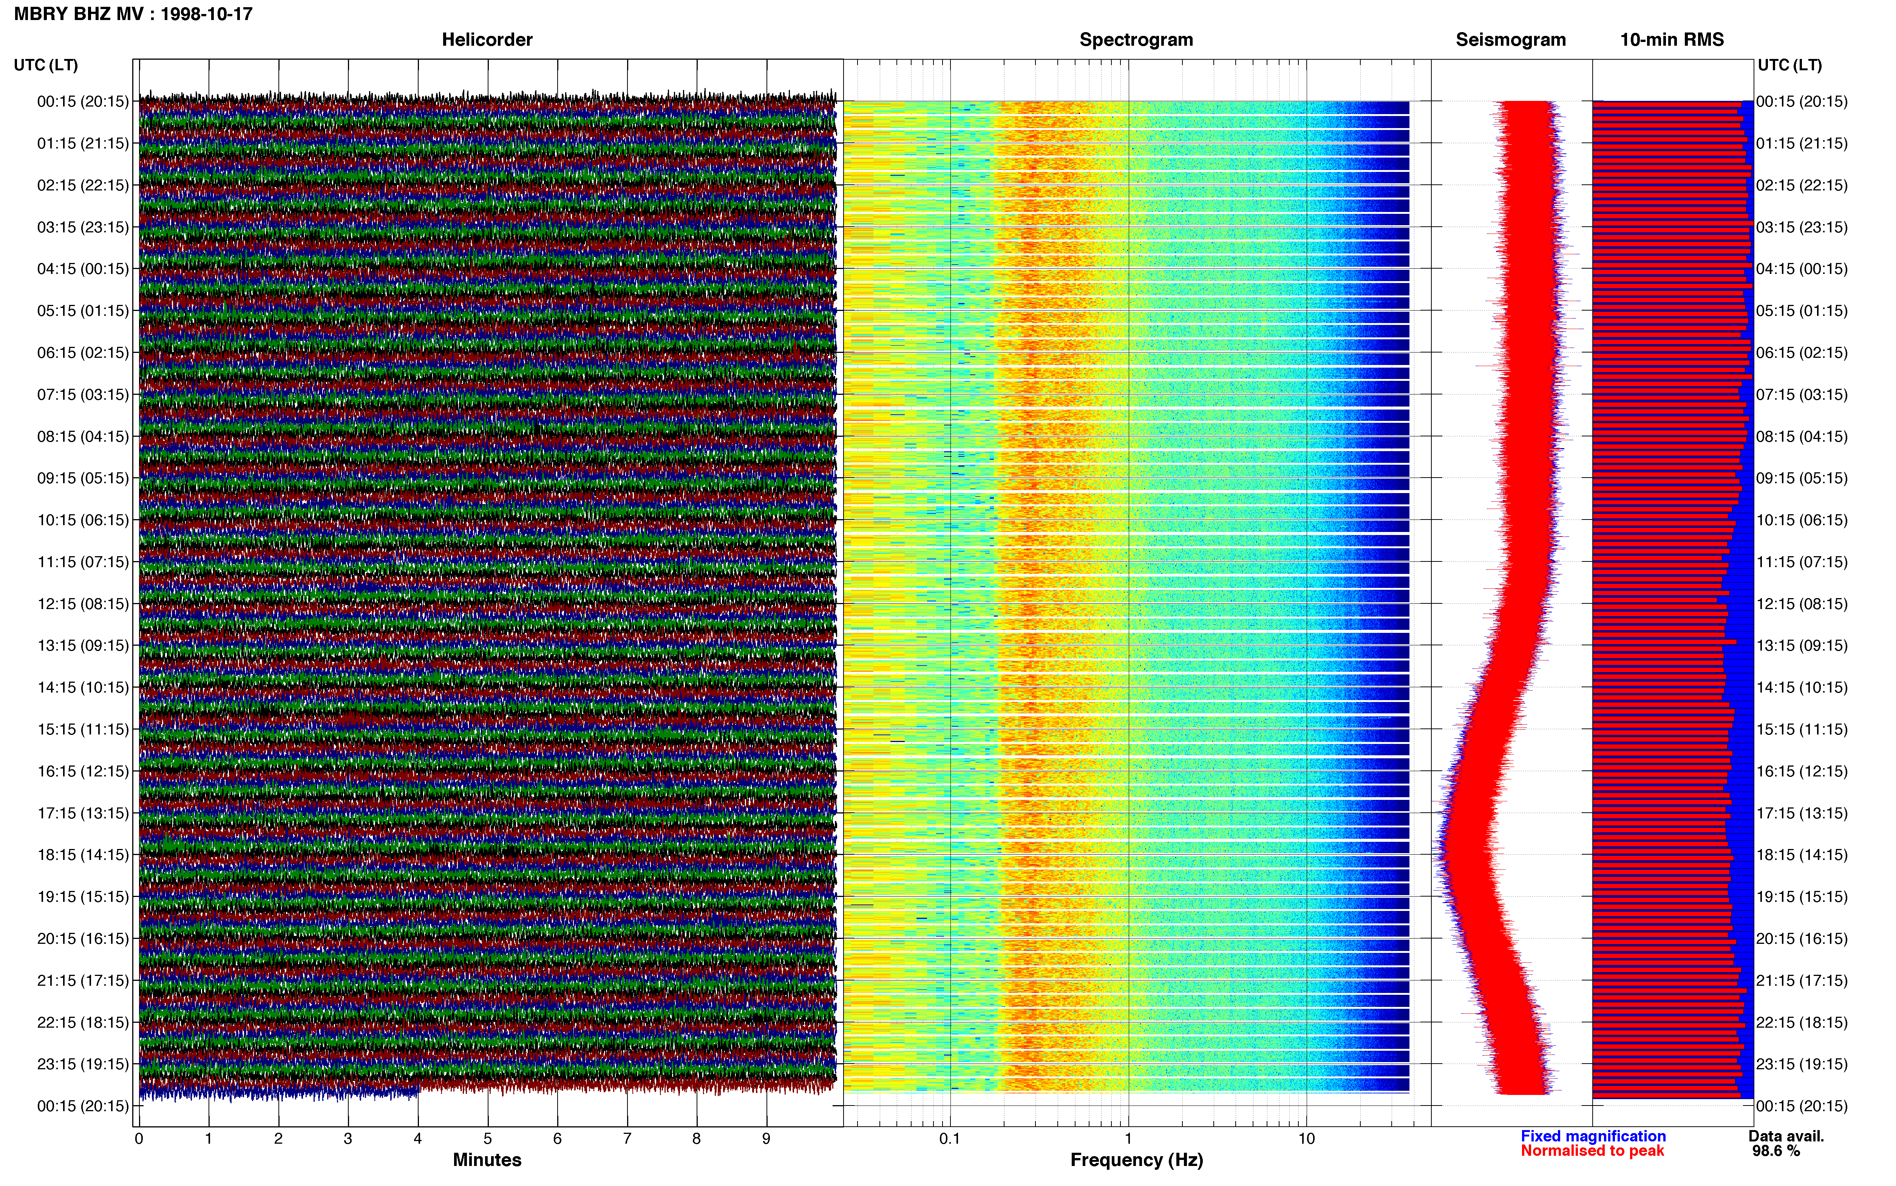Click the 'Normalised to peak' legend text
This screenshot has height=1186, width=1896.
[x=1592, y=1151]
